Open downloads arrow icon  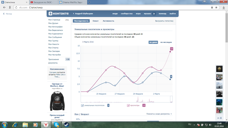click(224, 7)
